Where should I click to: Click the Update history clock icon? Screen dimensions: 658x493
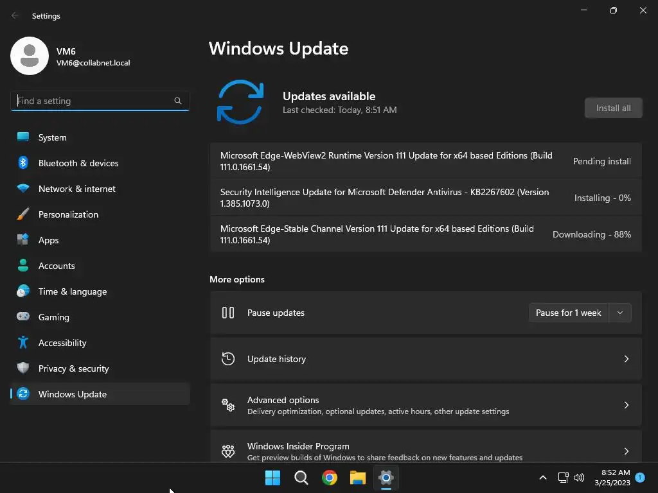coord(228,359)
